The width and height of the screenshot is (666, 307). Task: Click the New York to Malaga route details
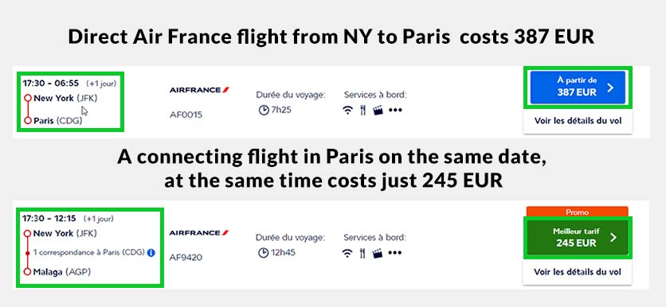[x=89, y=247]
